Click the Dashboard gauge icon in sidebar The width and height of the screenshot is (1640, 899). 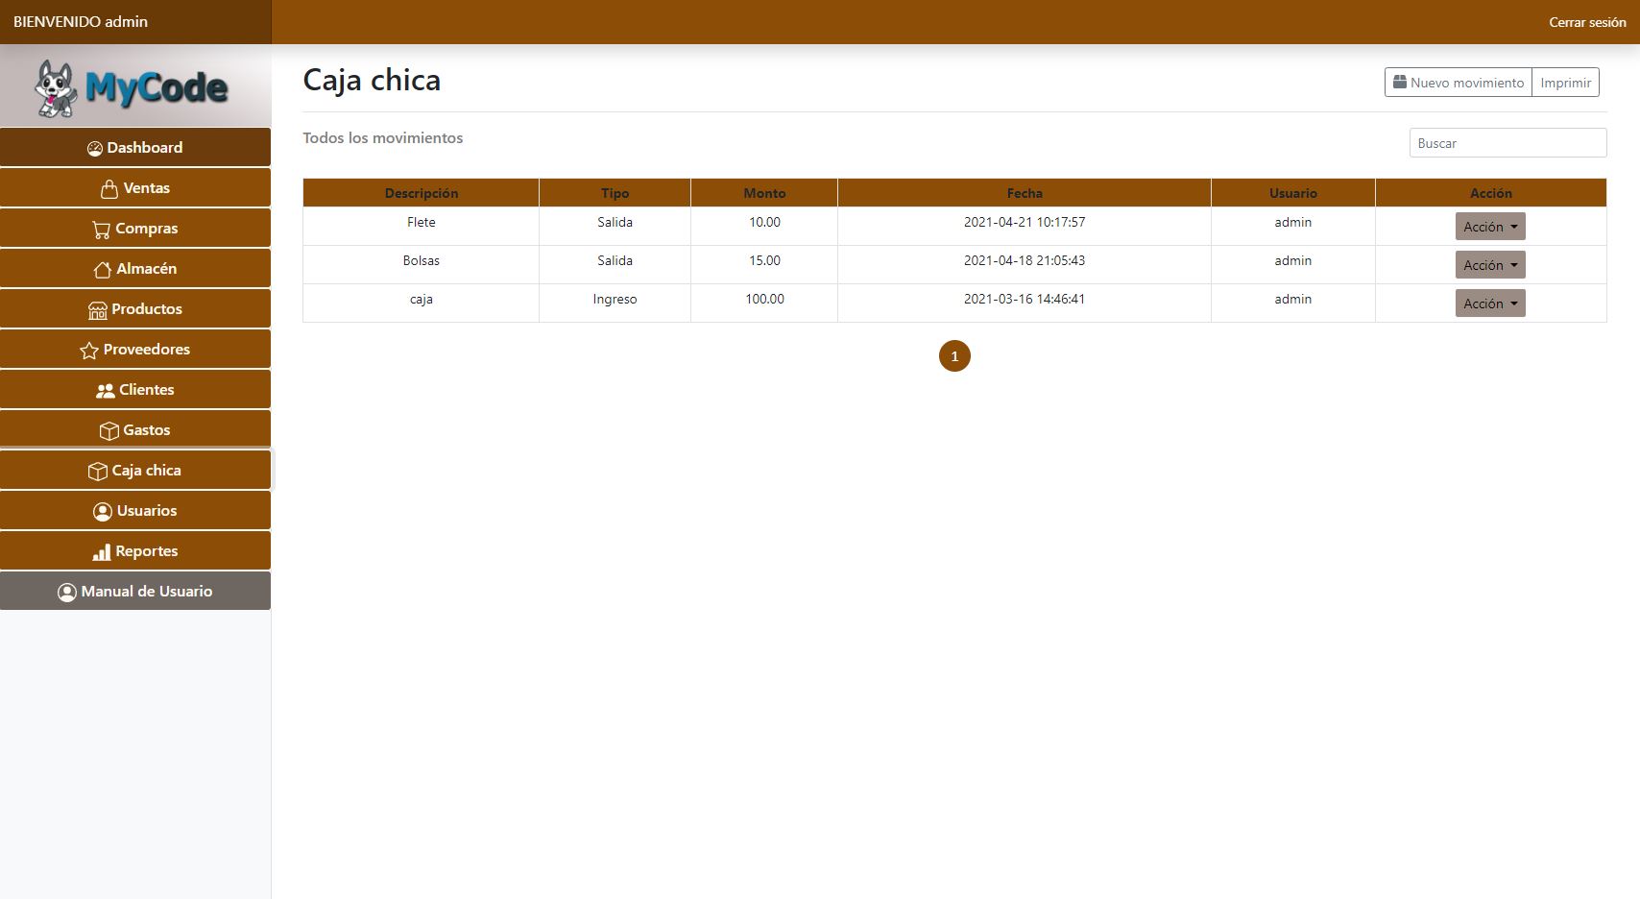coord(95,148)
